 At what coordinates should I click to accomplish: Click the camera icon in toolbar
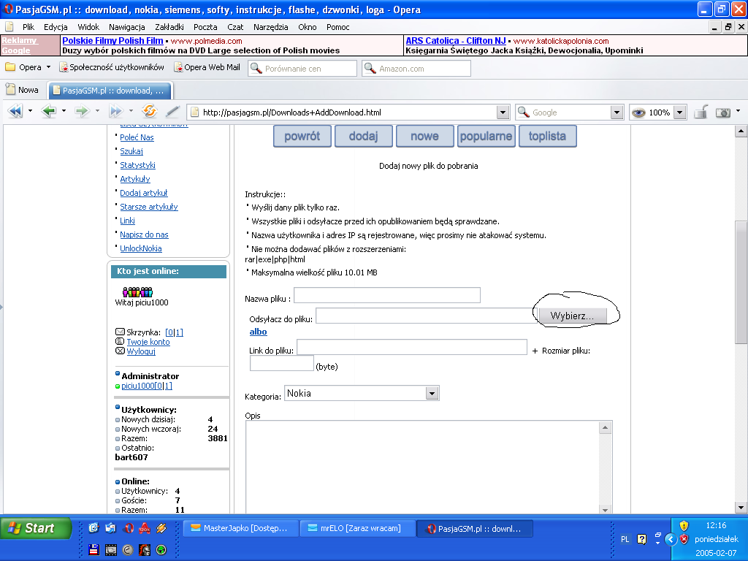pyautogui.click(x=723, y=112)
